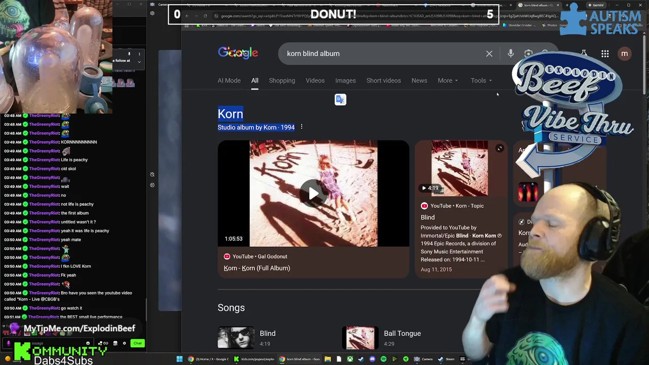Open emoji picker in chat input
Viewport: 649px width, 365px height.
(x=88, y=343)
